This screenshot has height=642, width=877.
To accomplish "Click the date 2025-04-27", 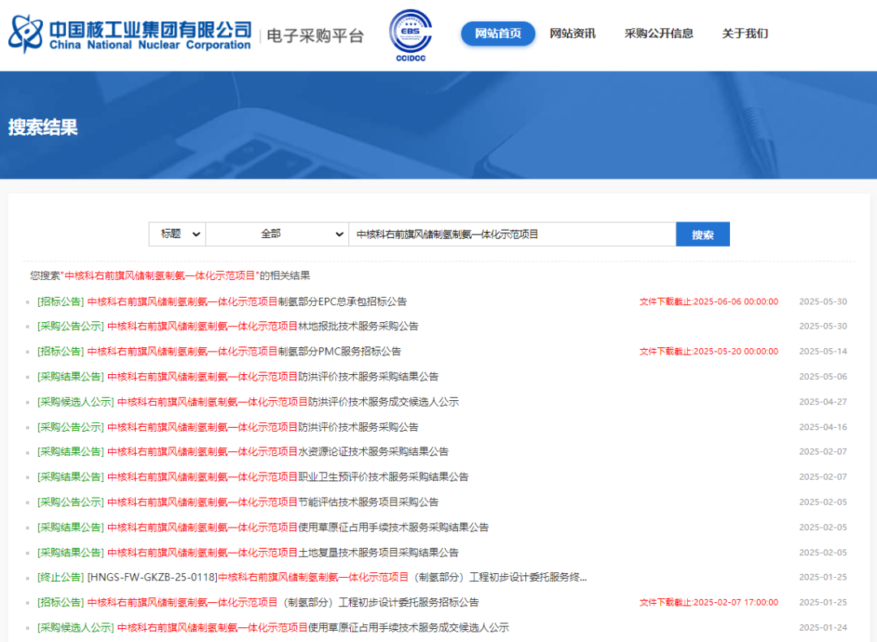I will click(823, 402).
